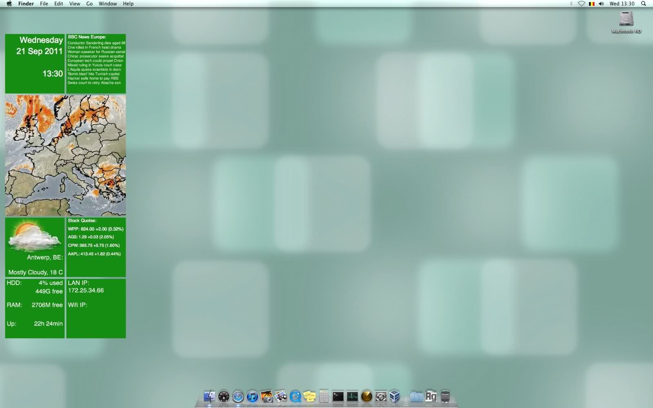Viewport: 653px width, 408px height.
Task: Click the volume icon in menu bar
Action: pyautogui.click(x=601, y=4)
